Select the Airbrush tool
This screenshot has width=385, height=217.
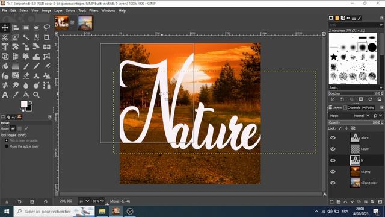click(x=47, y=66)
